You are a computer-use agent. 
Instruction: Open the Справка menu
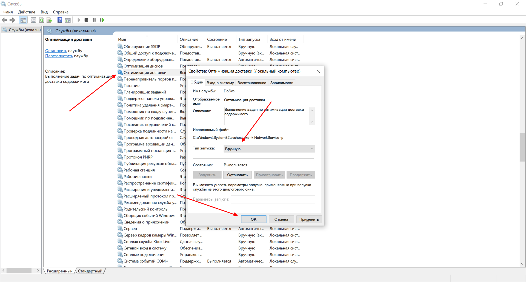coord(61,12)
